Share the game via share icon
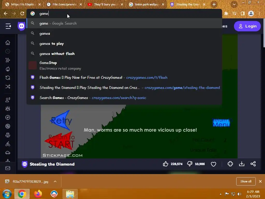This screenshot has width=265, height=199. coord(253,164)
